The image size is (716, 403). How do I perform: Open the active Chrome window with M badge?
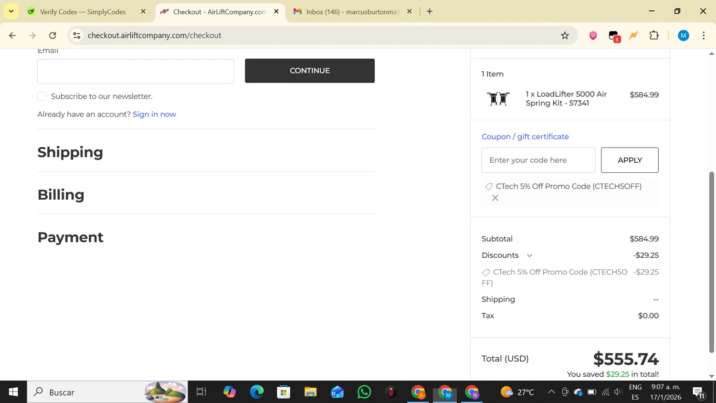(445, 392)
